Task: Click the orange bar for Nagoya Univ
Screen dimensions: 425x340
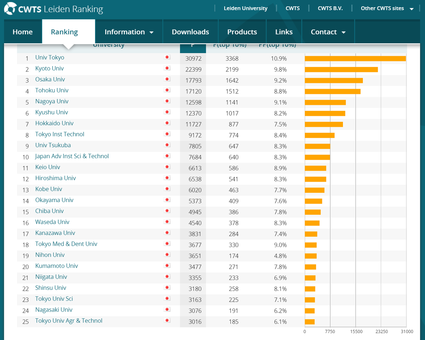Action: point(325,102)
